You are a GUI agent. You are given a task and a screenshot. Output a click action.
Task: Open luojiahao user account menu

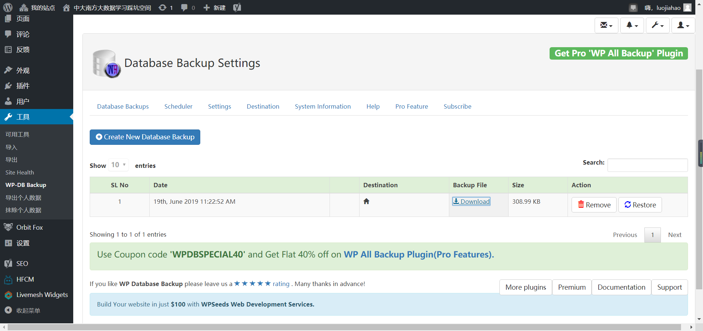[x=668, y=8]
